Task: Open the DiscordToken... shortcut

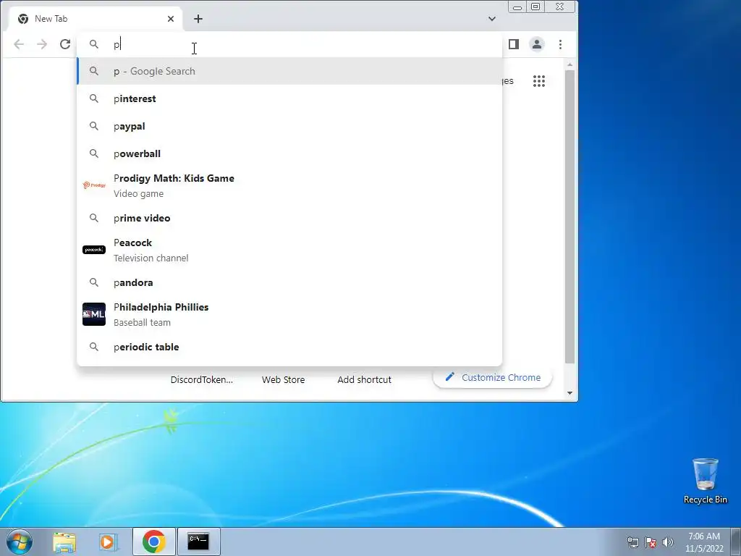Action: point(202,379)
